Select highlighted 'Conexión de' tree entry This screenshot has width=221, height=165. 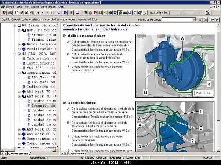[x=43, y=106]
